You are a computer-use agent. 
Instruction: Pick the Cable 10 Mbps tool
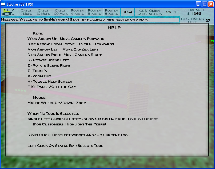[x=43, y=12]
